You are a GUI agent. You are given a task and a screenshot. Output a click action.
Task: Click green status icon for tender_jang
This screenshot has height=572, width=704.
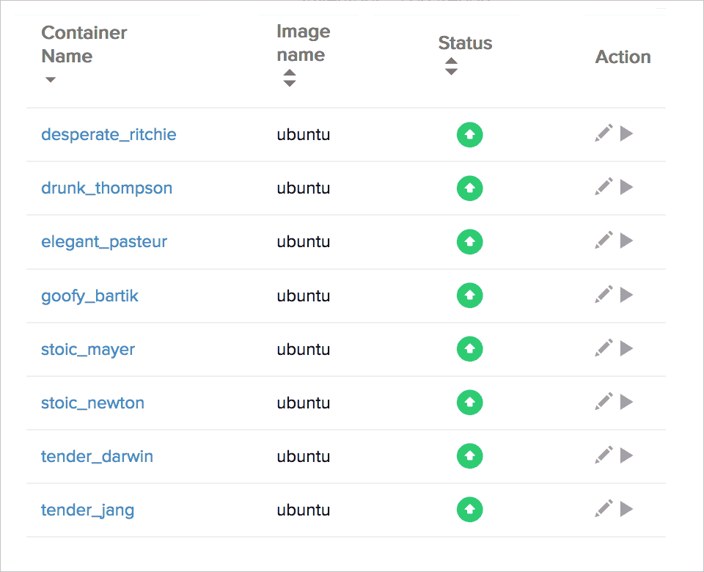[469, 510]
